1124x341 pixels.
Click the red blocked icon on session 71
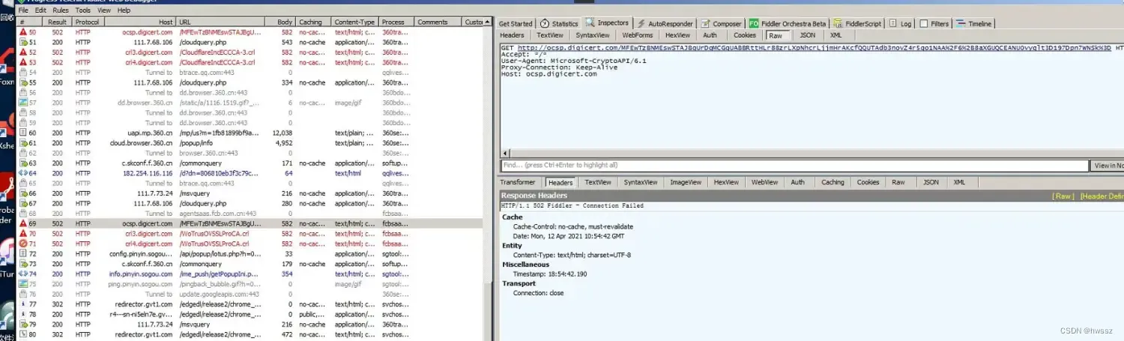22,244
